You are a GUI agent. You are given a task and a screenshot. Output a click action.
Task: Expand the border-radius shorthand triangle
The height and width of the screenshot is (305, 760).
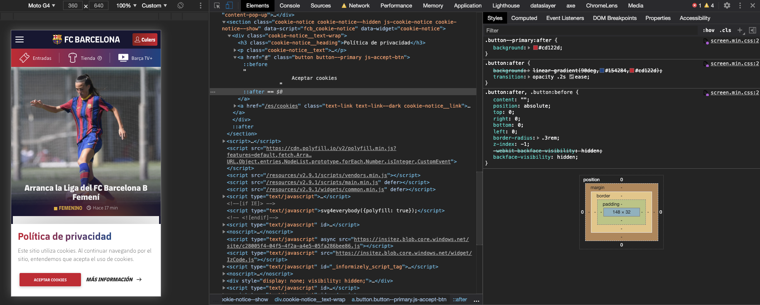point(538,138)
